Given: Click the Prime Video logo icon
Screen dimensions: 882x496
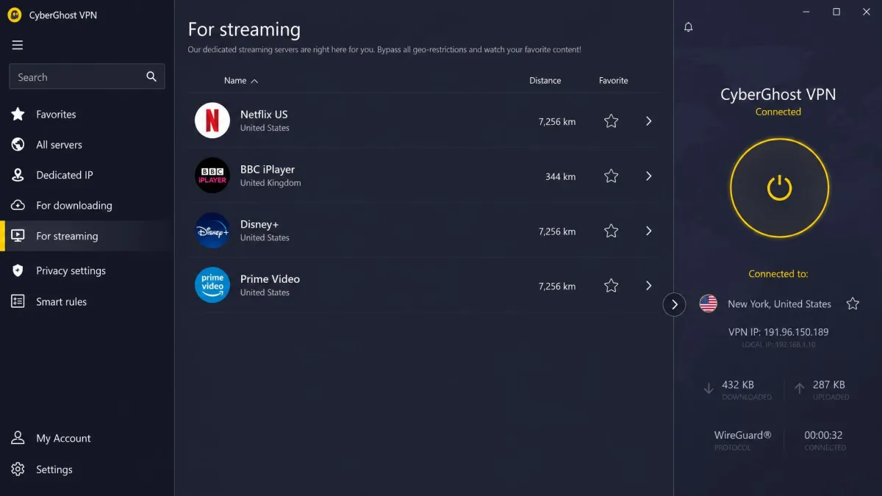Looking at the screenshot, I should 212,285.
